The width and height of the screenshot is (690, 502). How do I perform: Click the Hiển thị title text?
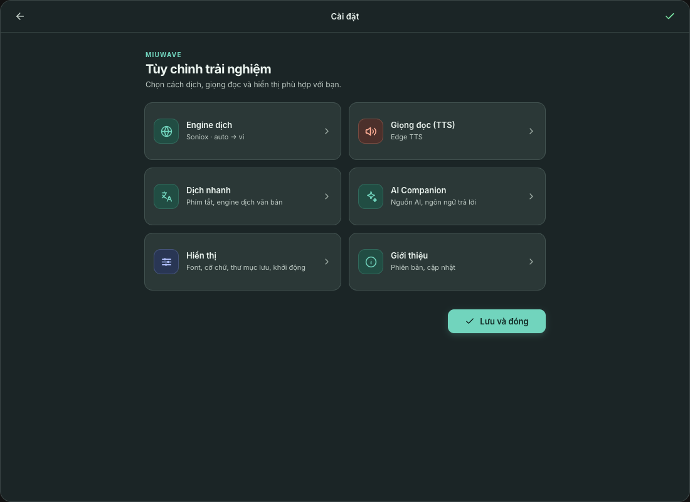(201, 255)
